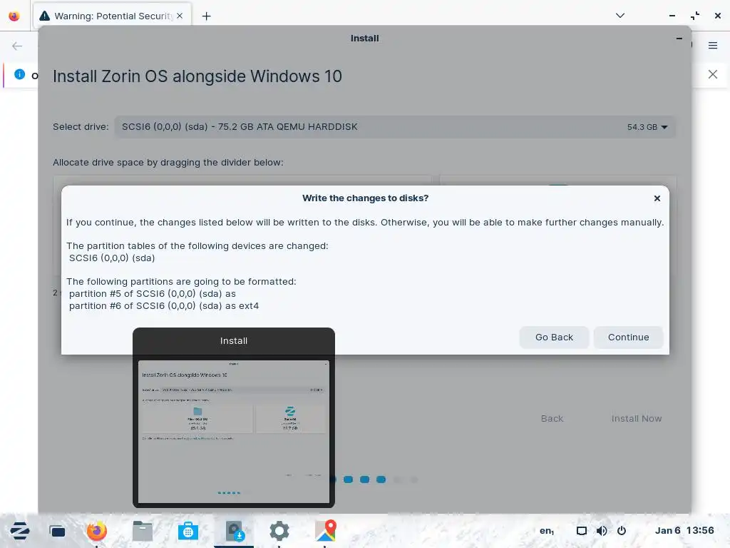Viewport: 730px width, 548px height.
Task: Open the Files manager from taskbar
Action: click(143, 531)
